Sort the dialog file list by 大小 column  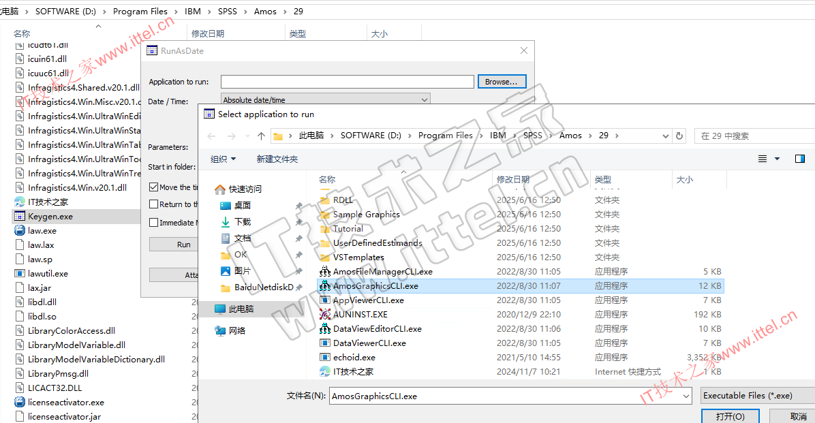[685, 179]
